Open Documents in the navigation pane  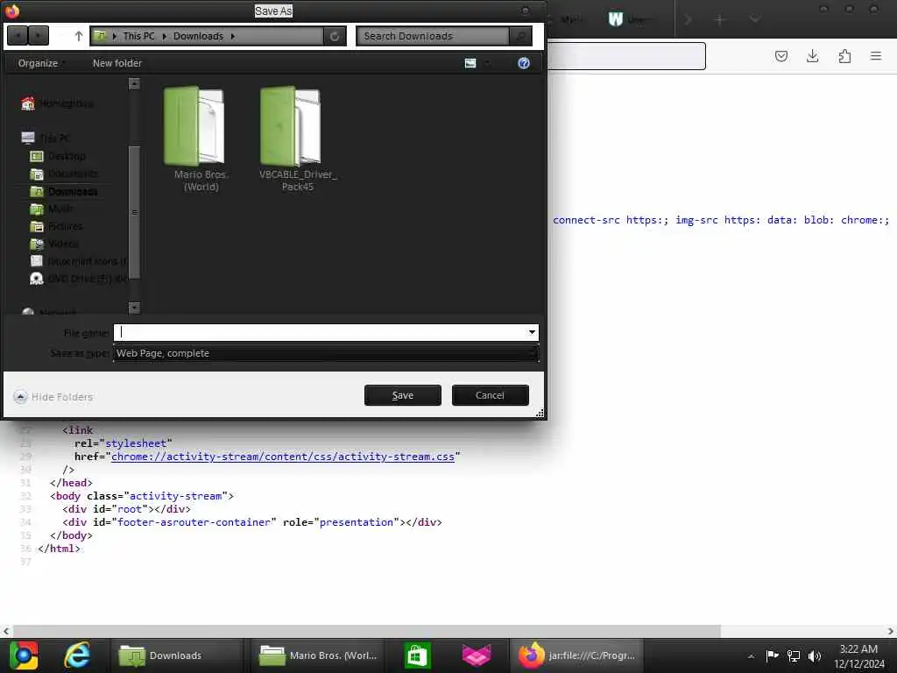point(63,174)
